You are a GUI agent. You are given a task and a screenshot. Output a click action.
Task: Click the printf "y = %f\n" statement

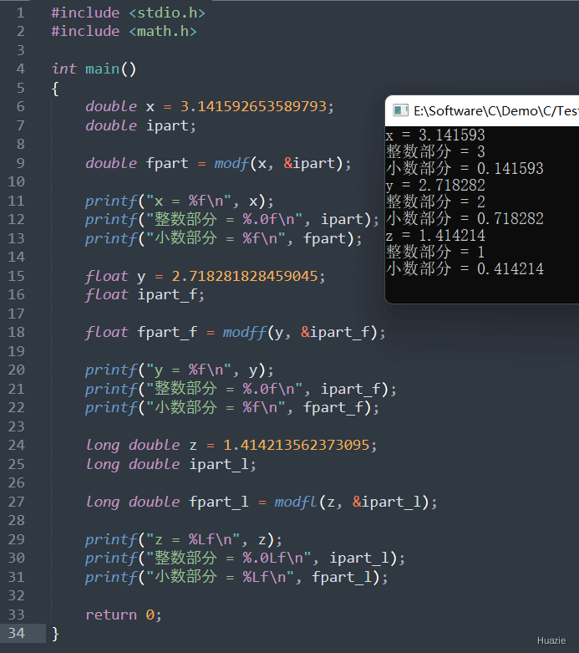coord(180,370)
